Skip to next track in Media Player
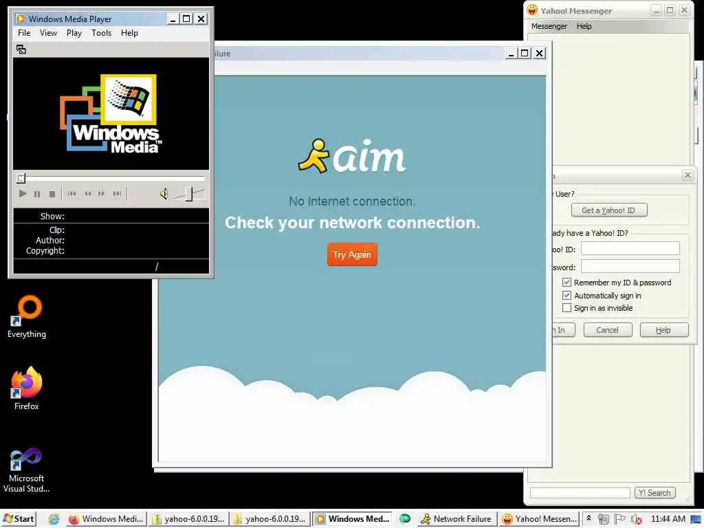The image size is (704, 528). coord(117,194)
